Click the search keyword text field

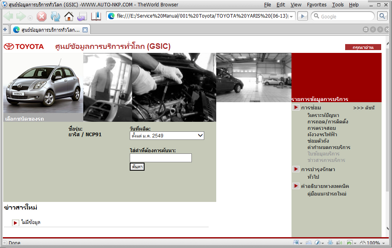[161, 158]
